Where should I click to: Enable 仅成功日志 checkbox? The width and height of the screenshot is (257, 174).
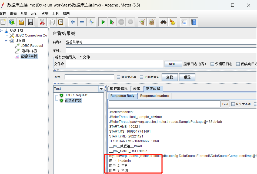click(238, 64)
